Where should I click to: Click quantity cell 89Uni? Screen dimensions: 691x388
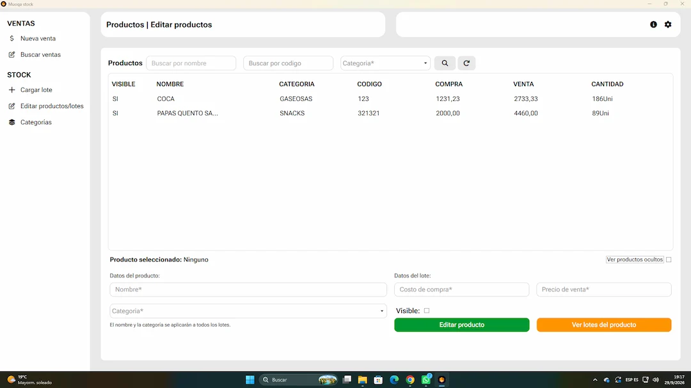(x=600, y=113)
